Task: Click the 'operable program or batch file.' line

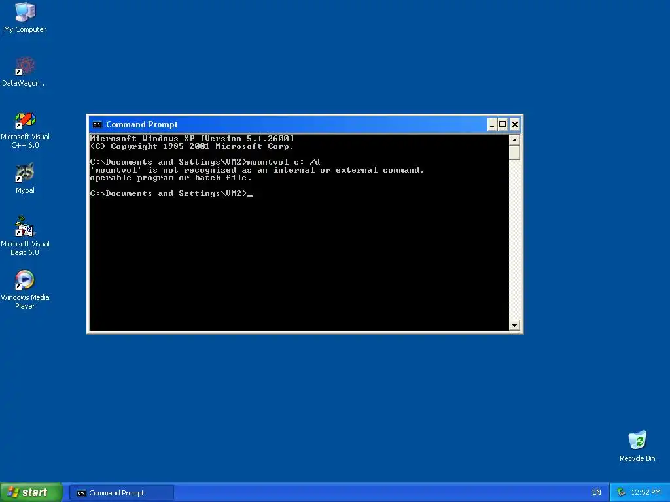Action: coord(171,178)
